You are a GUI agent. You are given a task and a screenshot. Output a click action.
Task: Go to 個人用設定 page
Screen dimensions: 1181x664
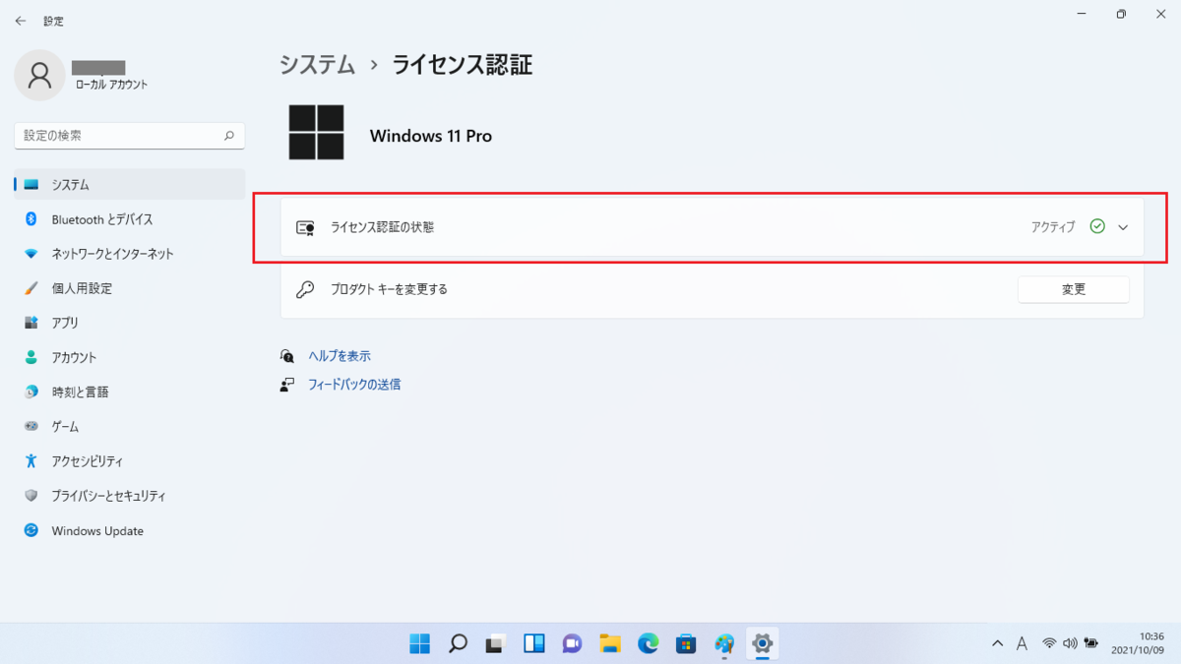pyautogui.click(x=130, y=288)
